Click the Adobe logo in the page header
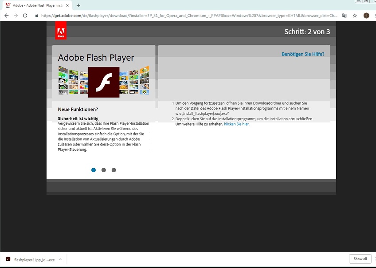Image resolution: width=376 pixels, height=268 pixels. 60,31
